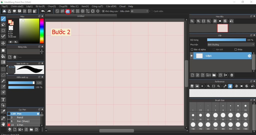Open the Lớp(L) menu
Viewport: 256px width, 135px height.
29,6
